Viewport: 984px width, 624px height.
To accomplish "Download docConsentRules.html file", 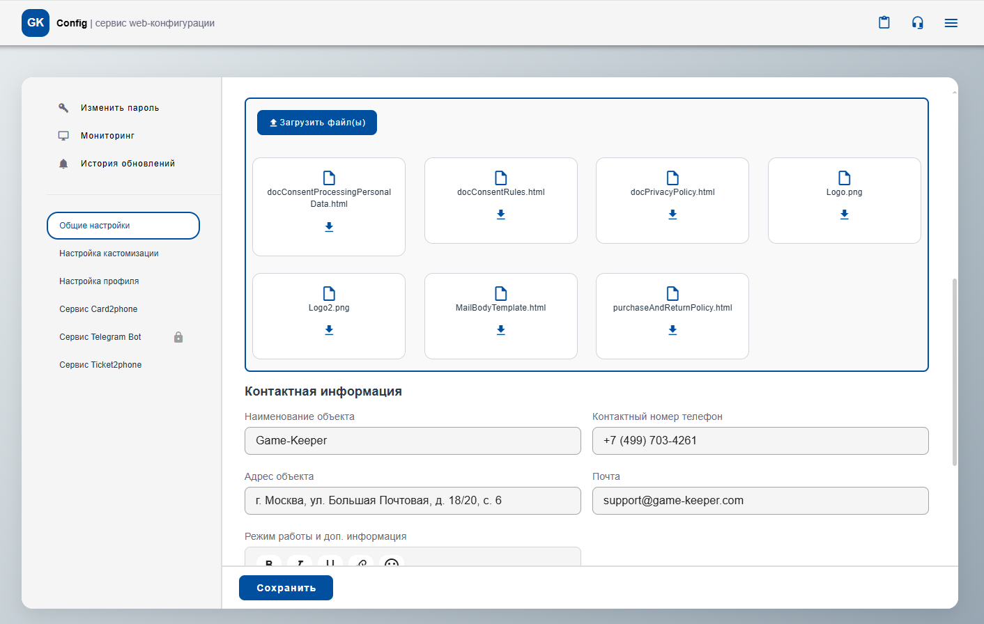I will (500, 214).
